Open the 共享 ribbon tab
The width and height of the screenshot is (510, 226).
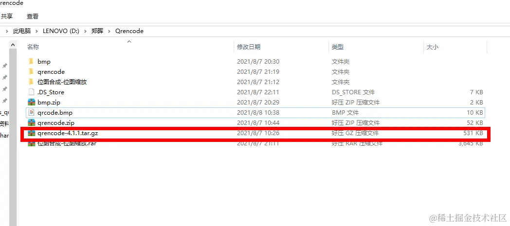tap(6, 16)
